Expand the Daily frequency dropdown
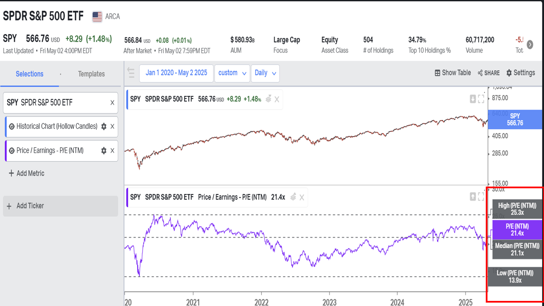The width and height of the screenshot is (544, 306). pos(265,73)
